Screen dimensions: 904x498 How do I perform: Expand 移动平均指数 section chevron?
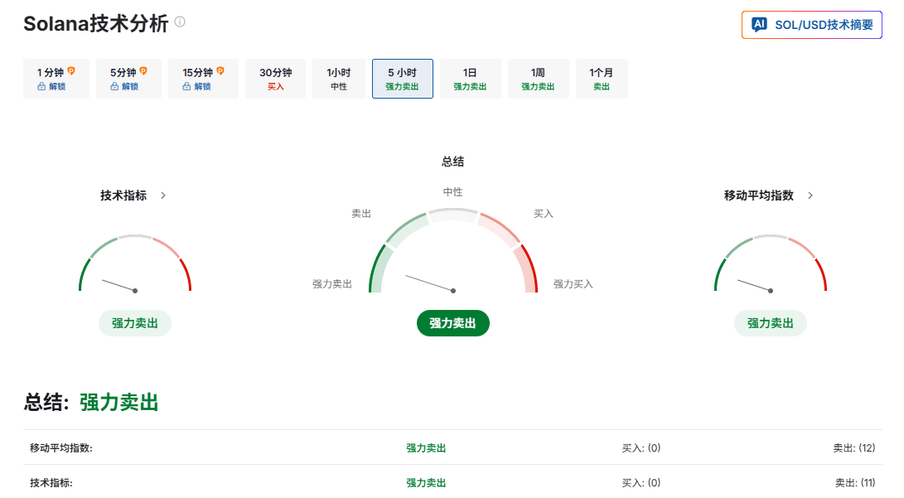pyautogui.click(x=810, y=196)
